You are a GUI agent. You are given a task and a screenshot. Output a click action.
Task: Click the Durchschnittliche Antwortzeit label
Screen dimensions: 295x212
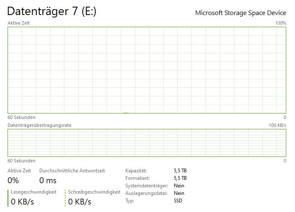pyautogui.click(x=72, y=171)
